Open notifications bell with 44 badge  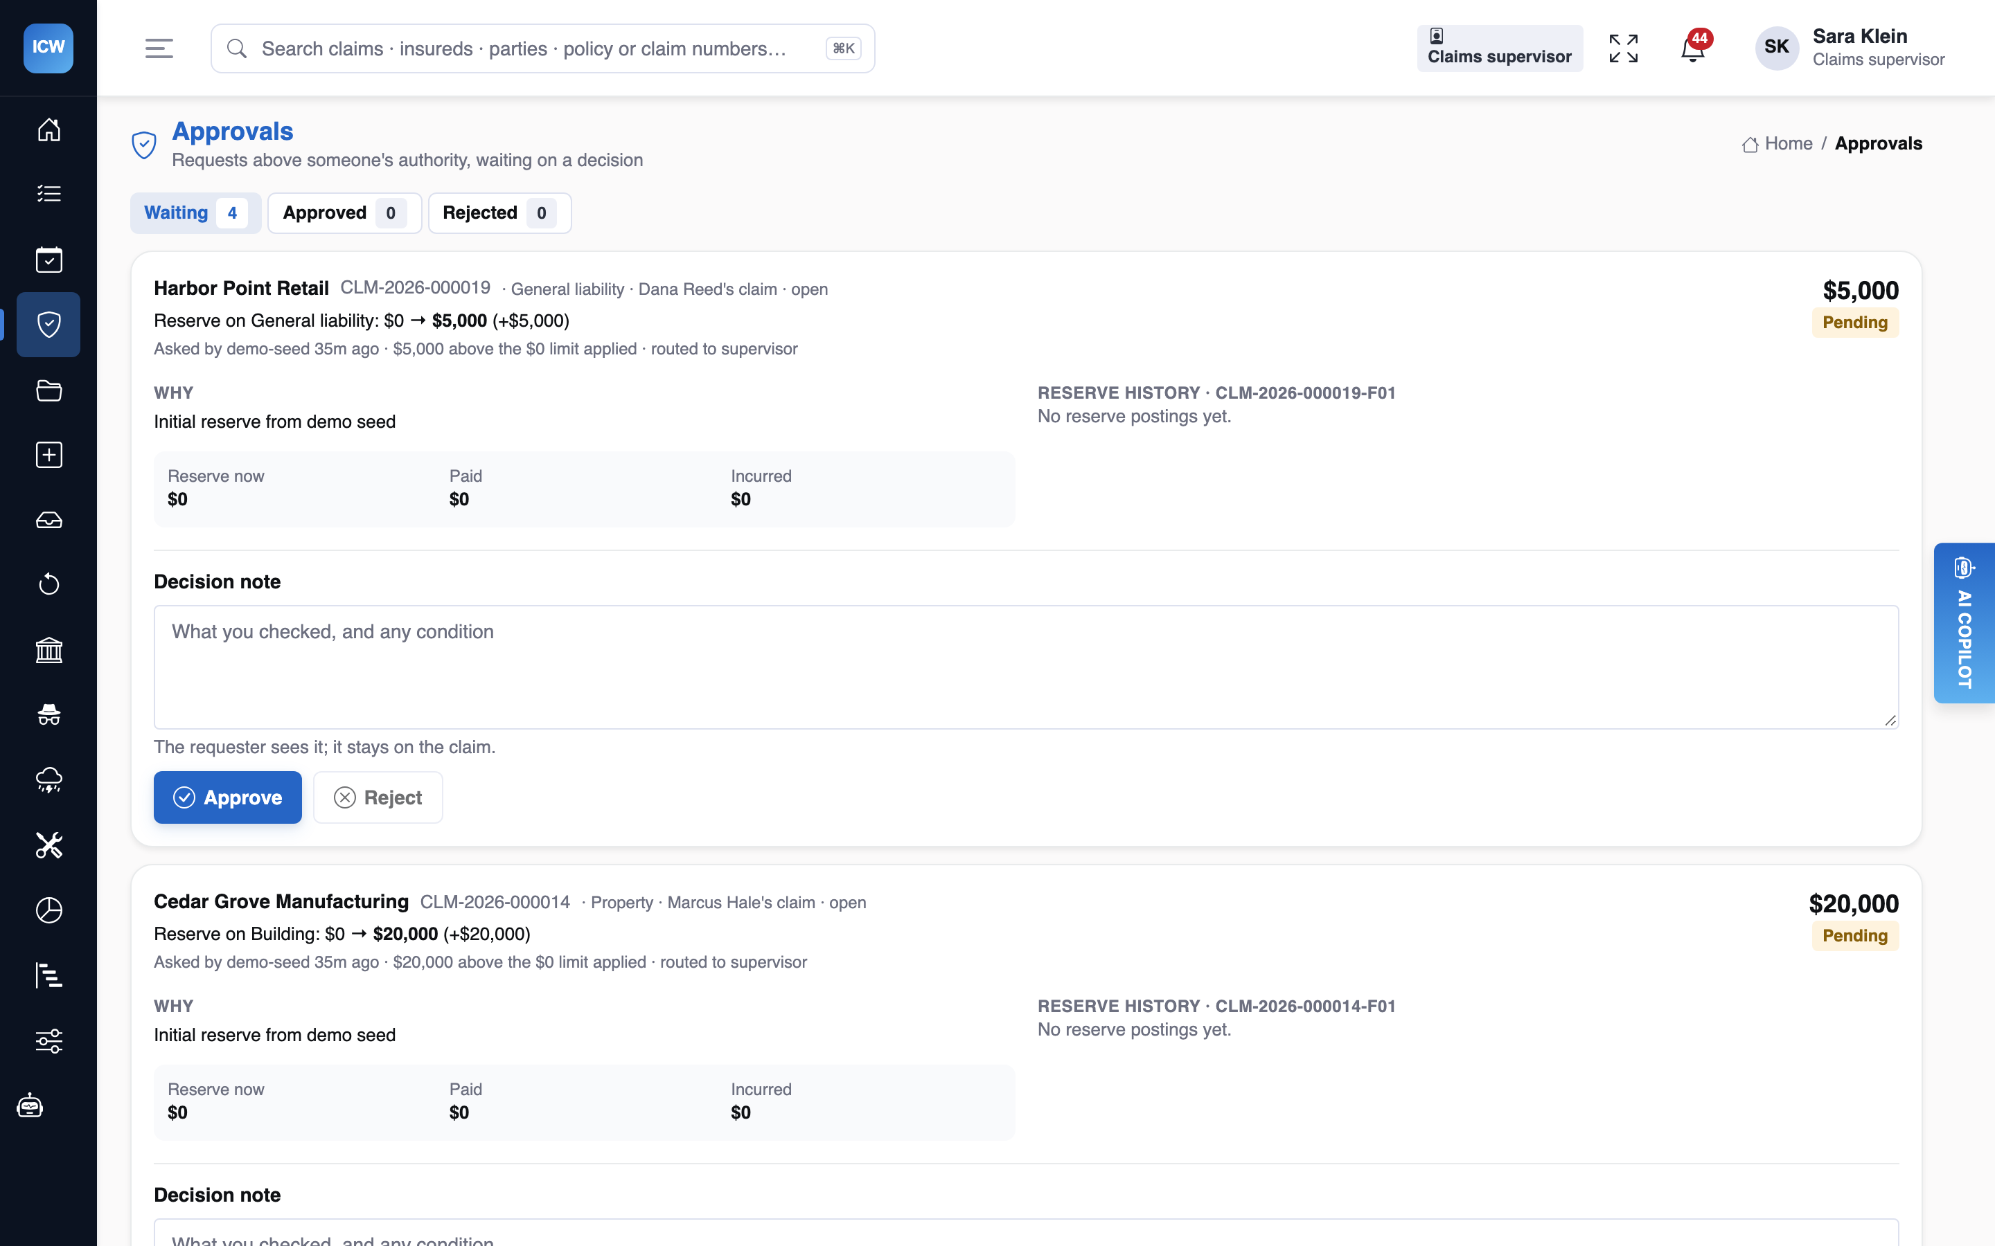1692,48
